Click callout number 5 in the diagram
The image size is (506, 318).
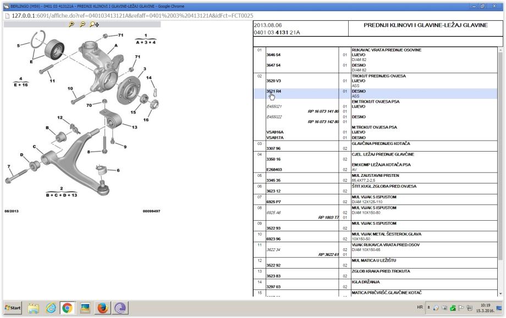pos(18,46)
